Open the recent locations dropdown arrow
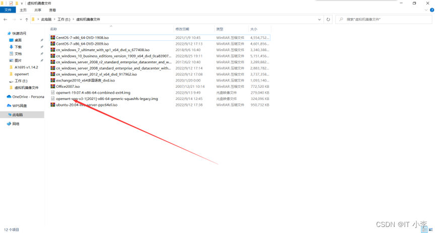This screenshot has width=435, height=233. (x=21, y=20)
